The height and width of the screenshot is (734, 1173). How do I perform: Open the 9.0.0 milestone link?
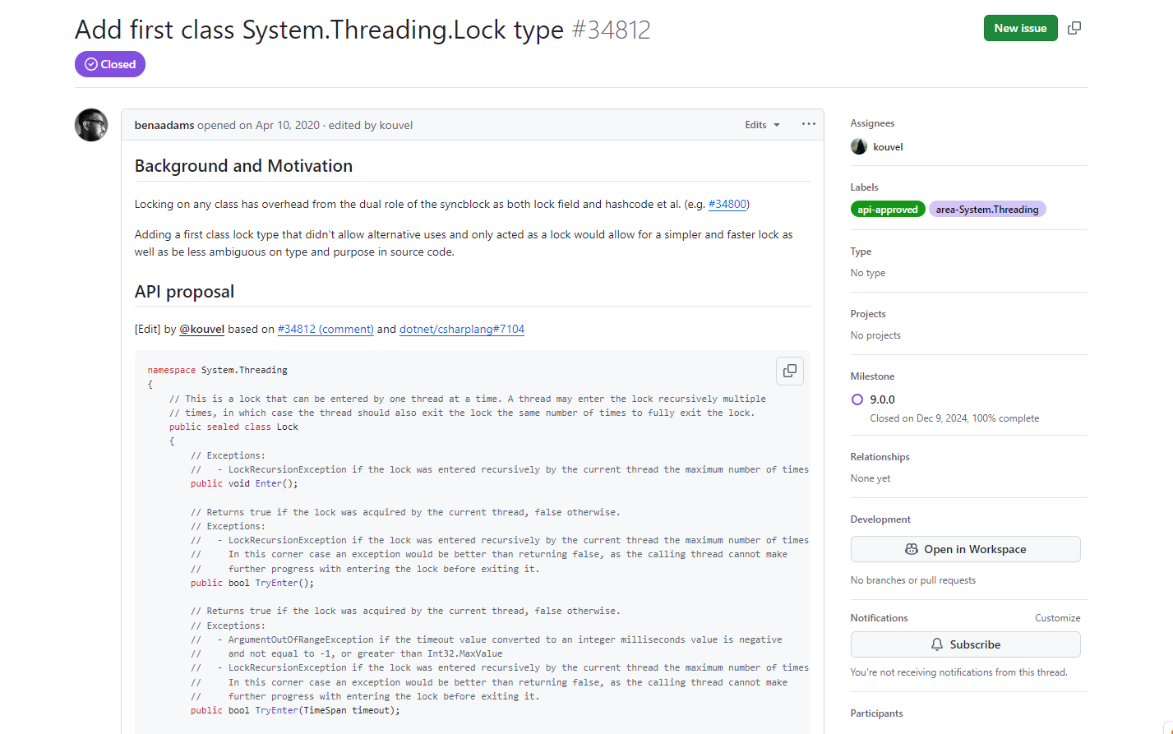[x=882, y=399]
